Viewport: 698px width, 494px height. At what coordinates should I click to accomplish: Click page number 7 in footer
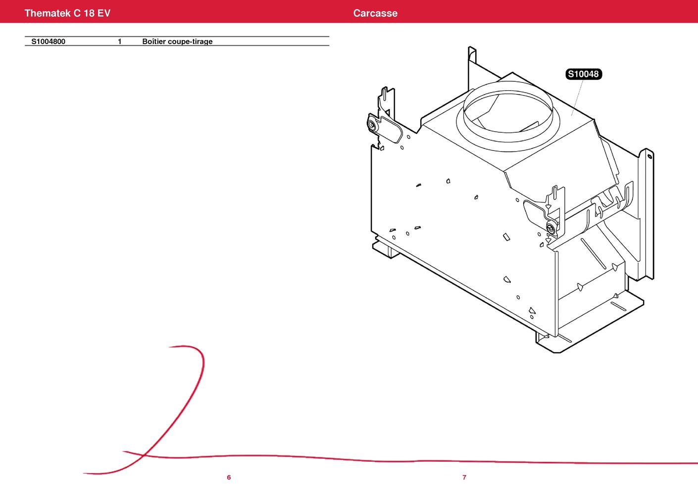click(464, 478)
